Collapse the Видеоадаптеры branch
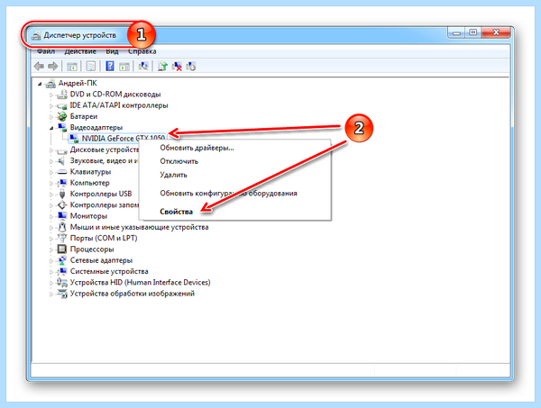 (x=51, y=128)
